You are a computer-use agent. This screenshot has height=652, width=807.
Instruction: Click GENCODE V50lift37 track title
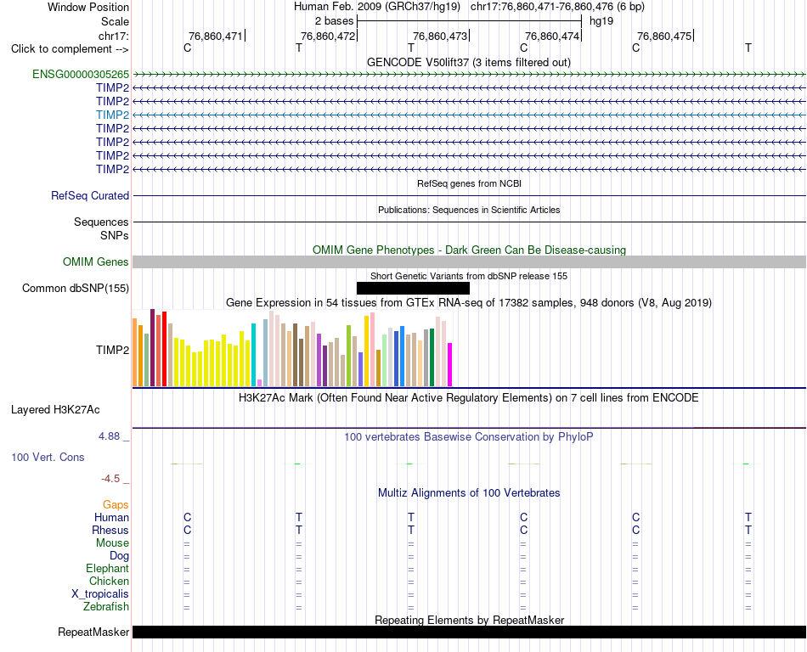[468, 62]
